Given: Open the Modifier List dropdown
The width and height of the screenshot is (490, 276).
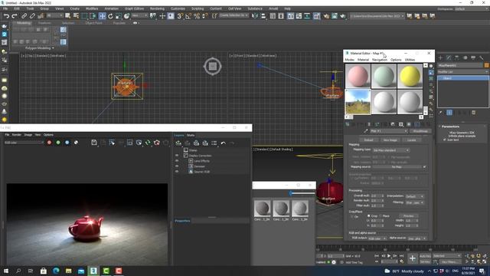Looking at the screenshot, I should coord(462,71).
